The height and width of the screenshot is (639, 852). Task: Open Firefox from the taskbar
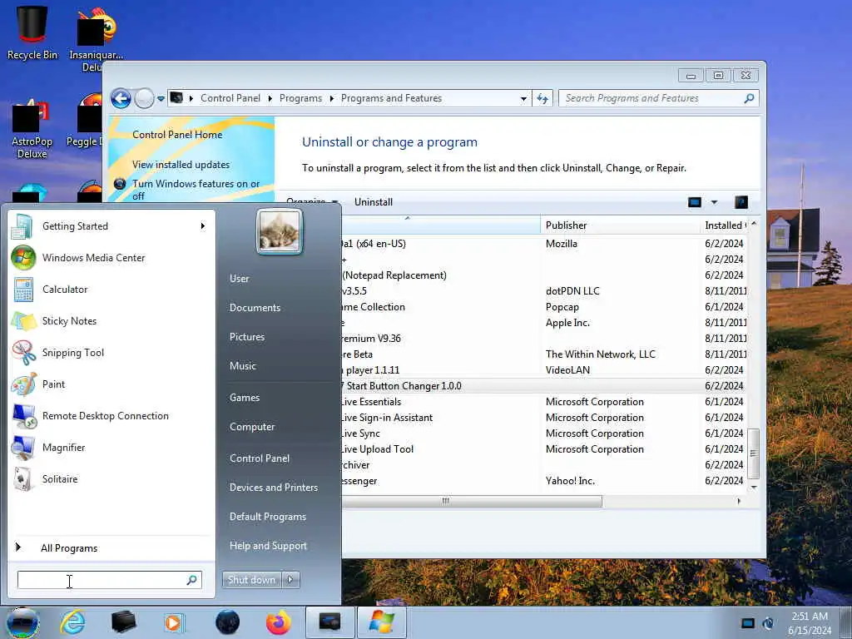[278, 622]
